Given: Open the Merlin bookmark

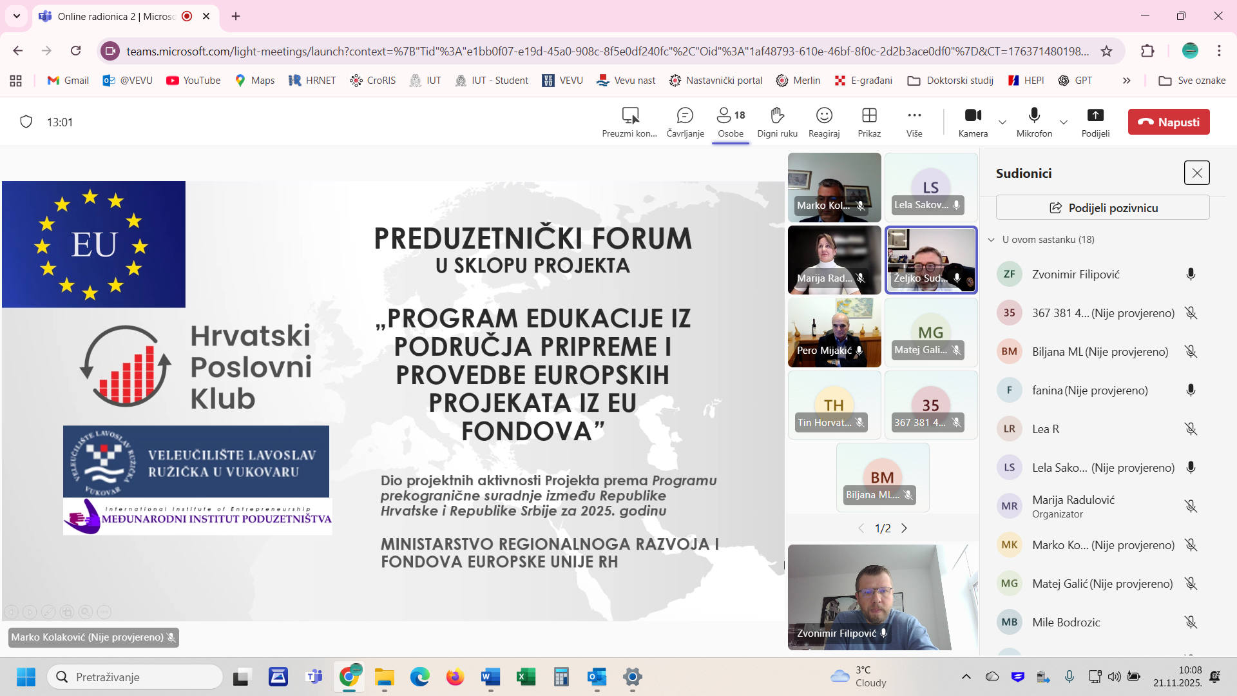Looking at the screenshot, I should tap(798, 81).
